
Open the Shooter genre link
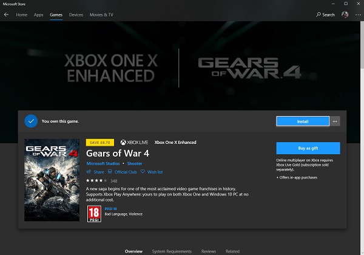pyautogui.click(x=135, y=163)
